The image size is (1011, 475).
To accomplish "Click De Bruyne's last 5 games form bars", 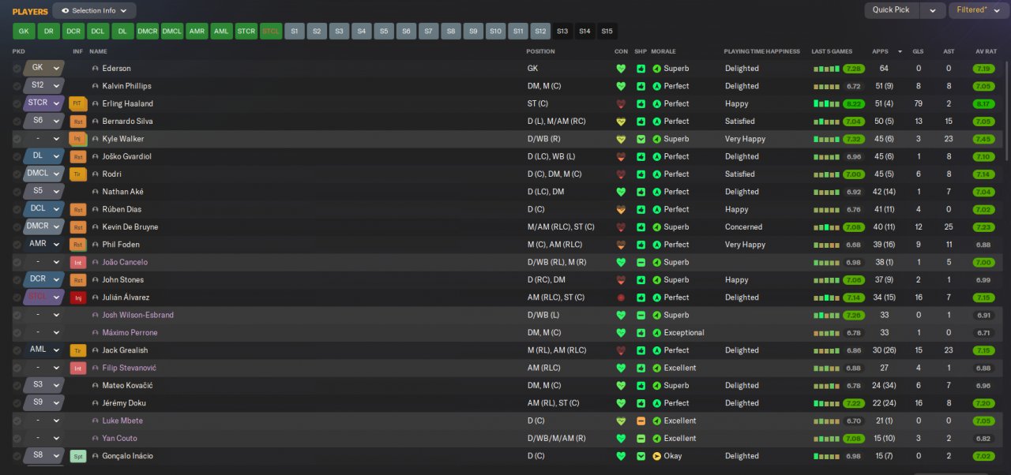I will 826,227.
